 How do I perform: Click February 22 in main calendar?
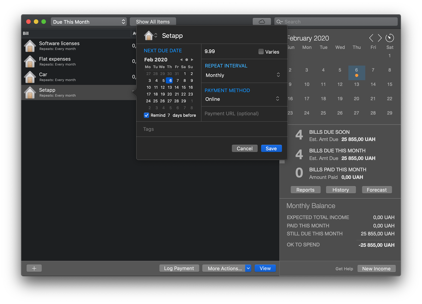390,99
